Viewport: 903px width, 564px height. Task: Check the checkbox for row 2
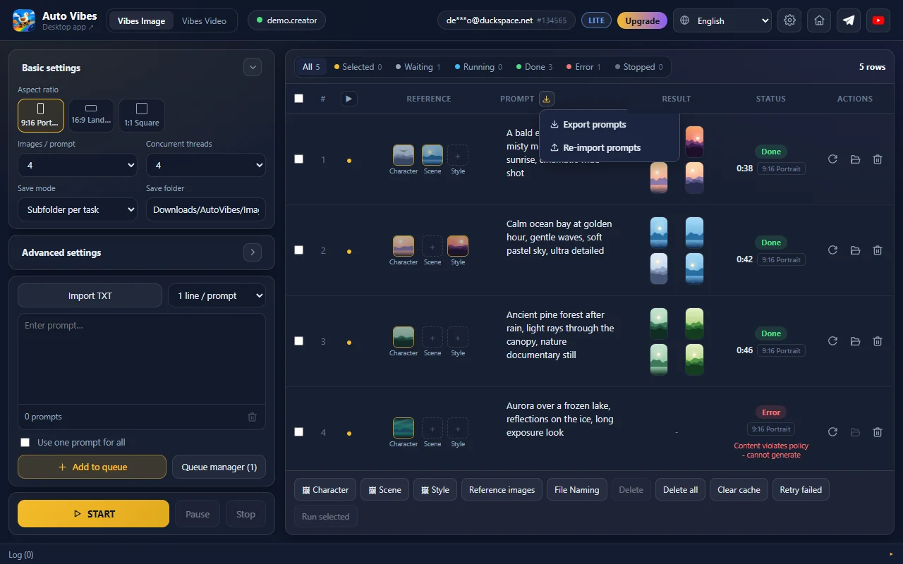298,250
